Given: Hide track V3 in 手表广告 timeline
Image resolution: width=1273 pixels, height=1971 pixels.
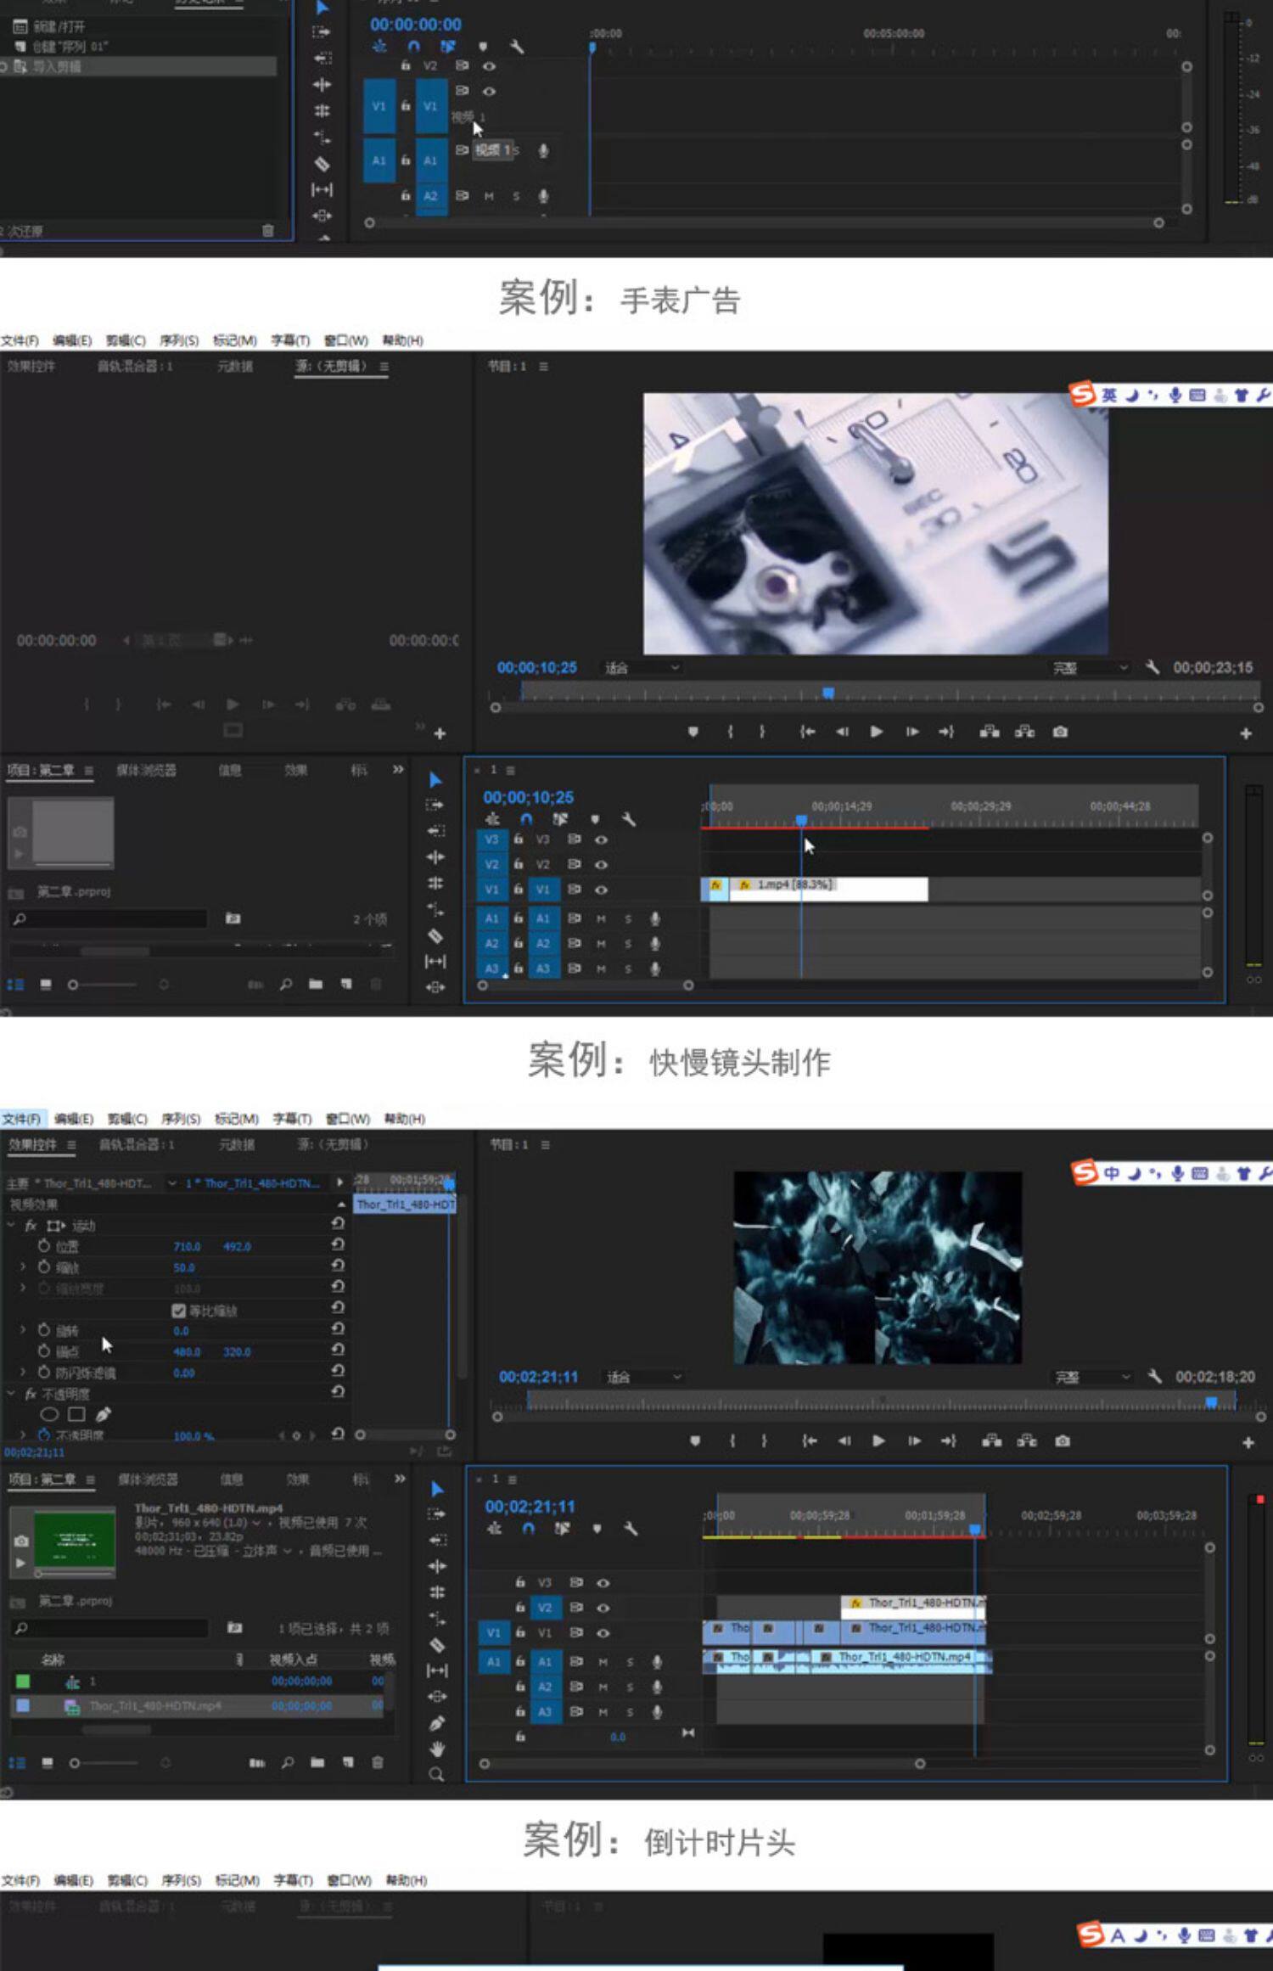Looking at the screenshot, I should pyautogui.click(x=601, y=839).
